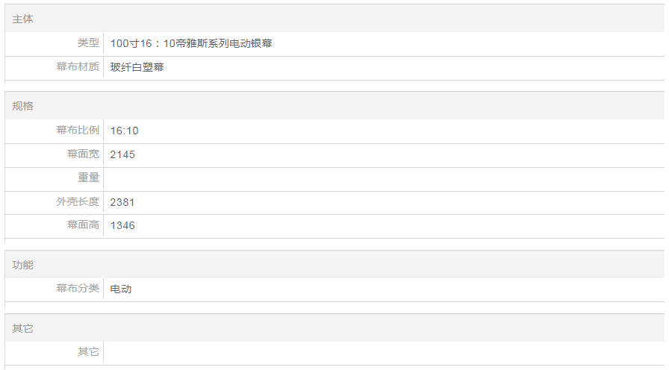Click the 2145 width value
The height and width of the screenshot is (370, 669).
[122, 154]
